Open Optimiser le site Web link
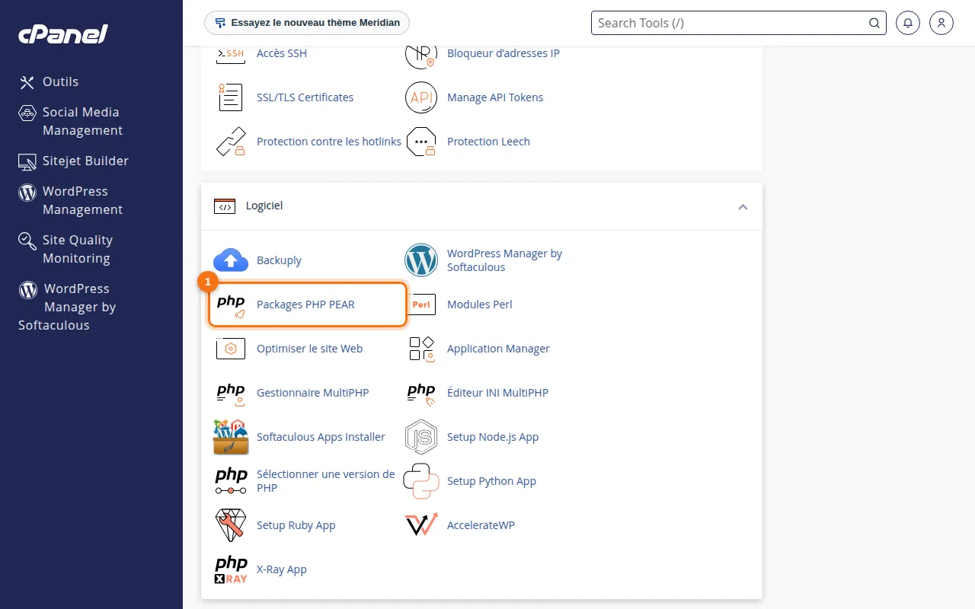 pos(309,349)
